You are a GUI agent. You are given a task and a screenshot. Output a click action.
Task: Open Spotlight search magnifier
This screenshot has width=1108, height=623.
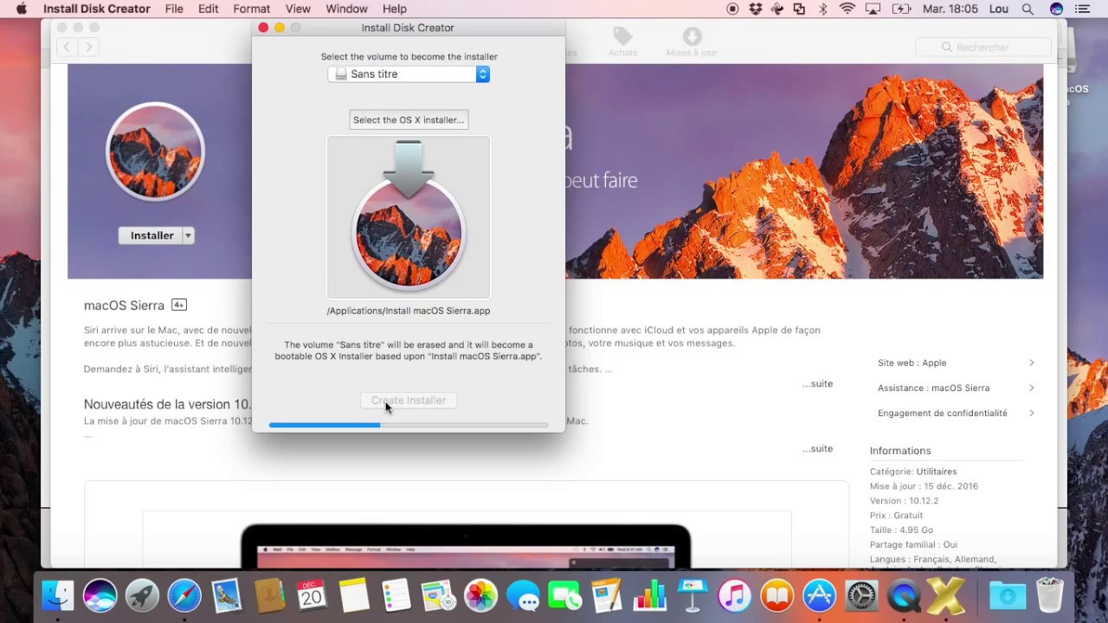(1027, 9)
